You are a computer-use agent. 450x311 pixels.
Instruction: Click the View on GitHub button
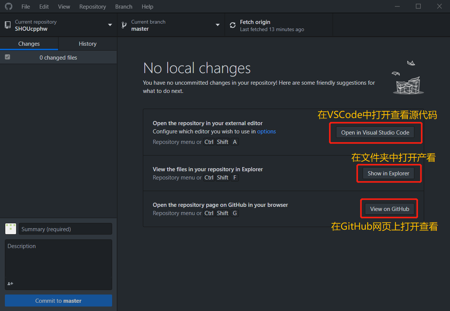pyautogui.click(x=390, y=209)
